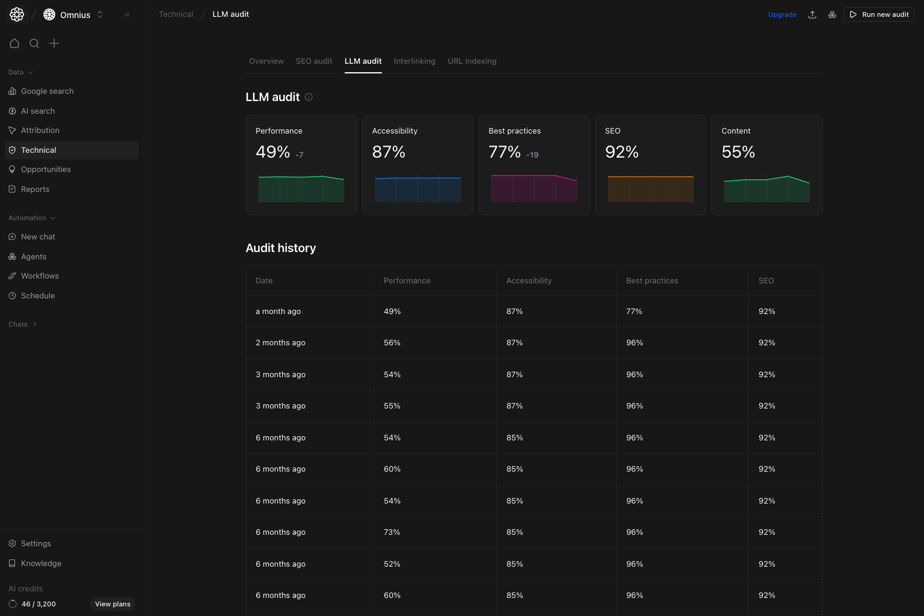Open the Google search data section
Viewport: 924px width, 616px height.
click(x=47, y=91)
